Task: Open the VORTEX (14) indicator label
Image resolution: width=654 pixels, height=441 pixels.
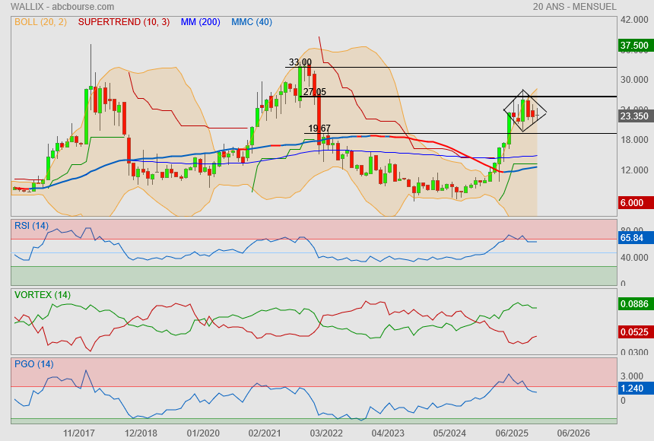Action: point(42,294)
